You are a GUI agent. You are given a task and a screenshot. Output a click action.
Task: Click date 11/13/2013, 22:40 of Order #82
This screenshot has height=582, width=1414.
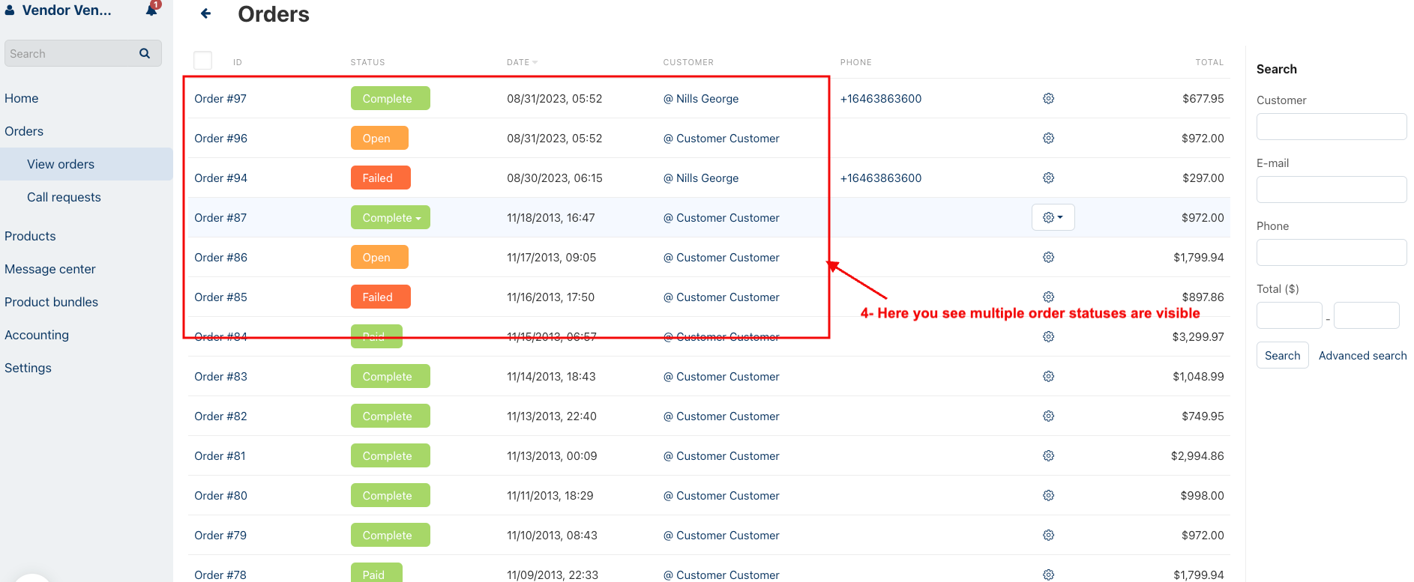coord(552,416)
